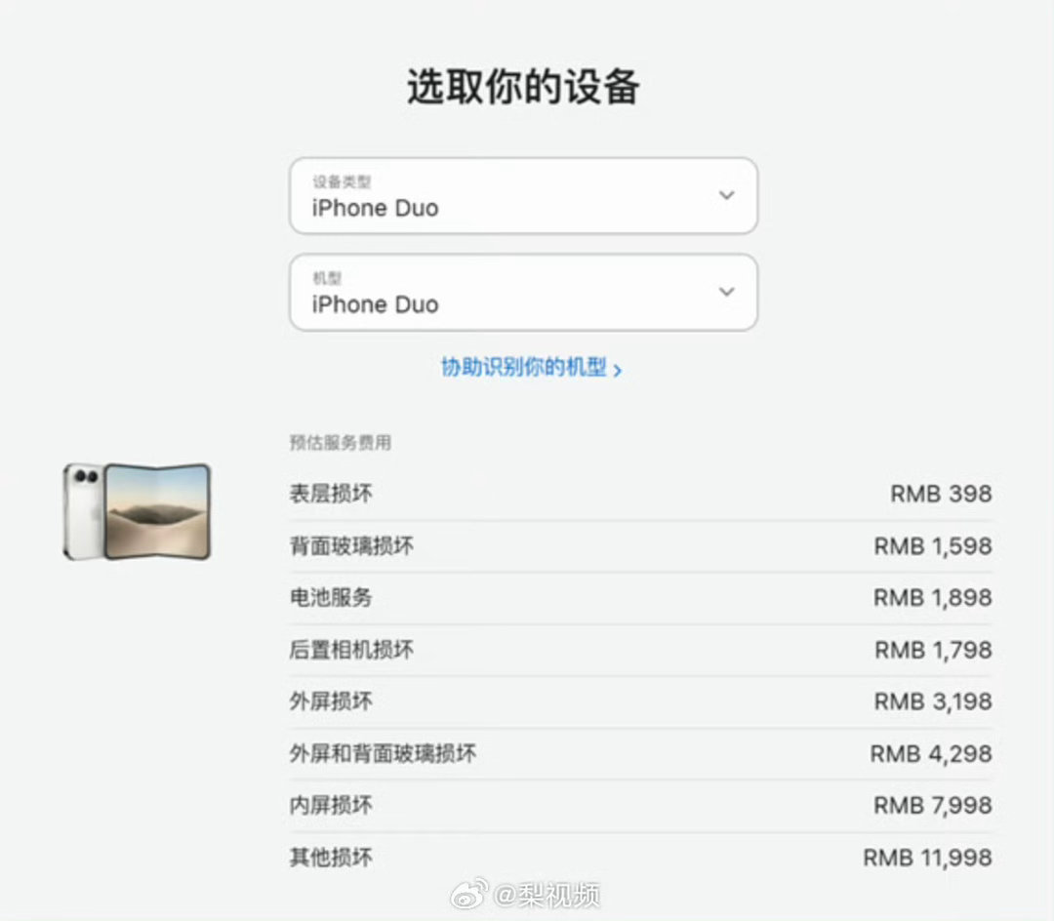Click the price RMB 7,998
The height and width of the screenshot is (921, 1054).
tap(933, 805)
